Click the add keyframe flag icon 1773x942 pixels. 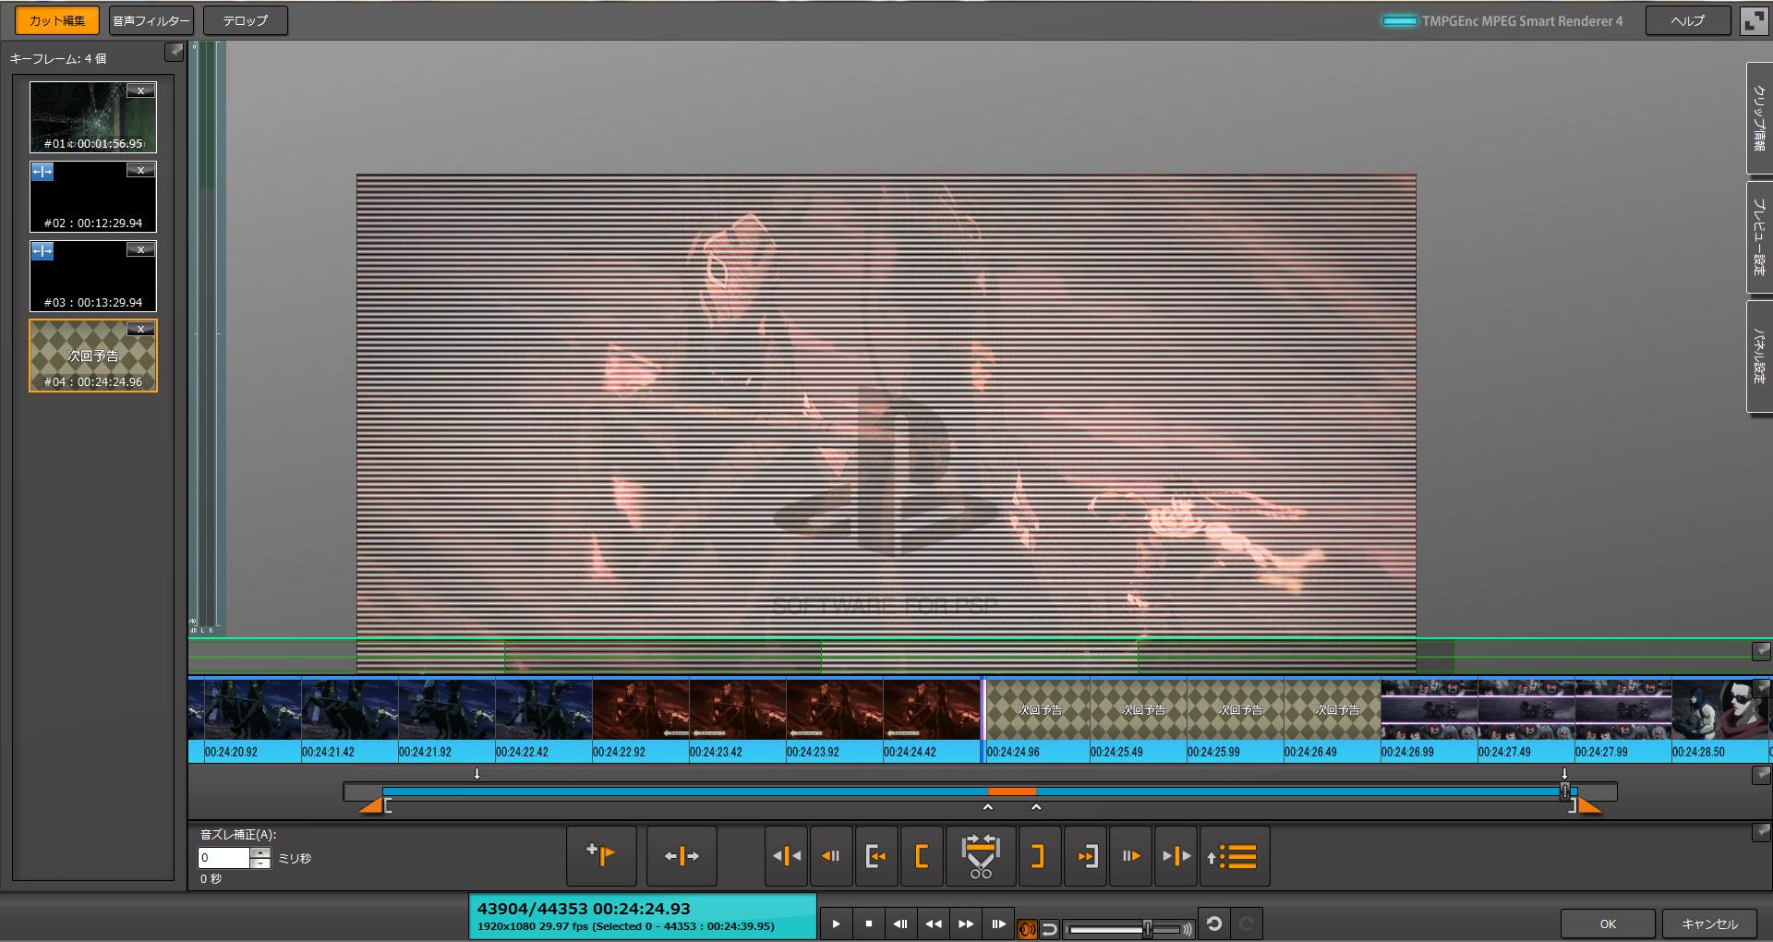601,856
